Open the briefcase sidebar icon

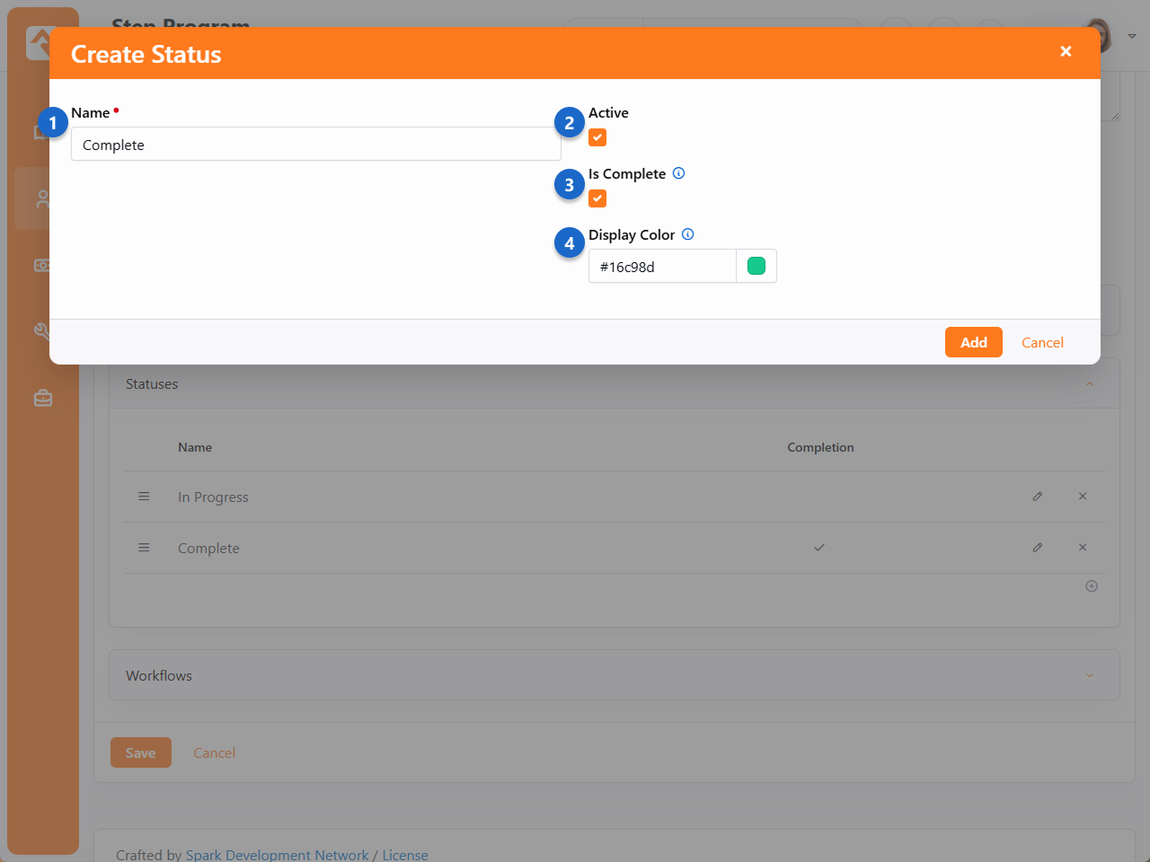(43, 398)
